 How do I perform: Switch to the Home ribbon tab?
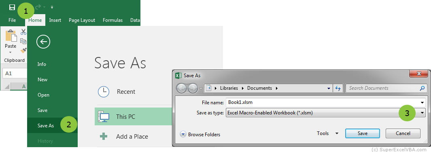pos(35,20)
